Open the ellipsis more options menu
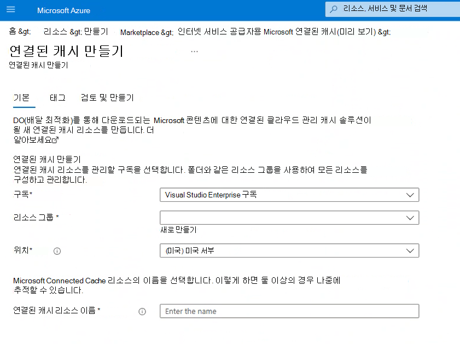 pos(194,51)
